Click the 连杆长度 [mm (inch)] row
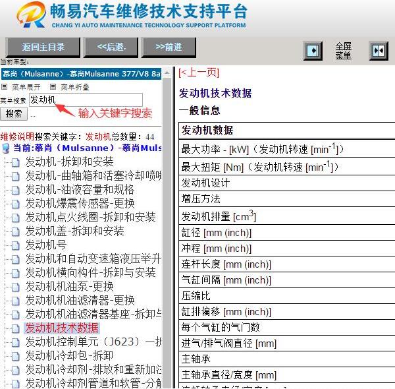 (286, 264)
